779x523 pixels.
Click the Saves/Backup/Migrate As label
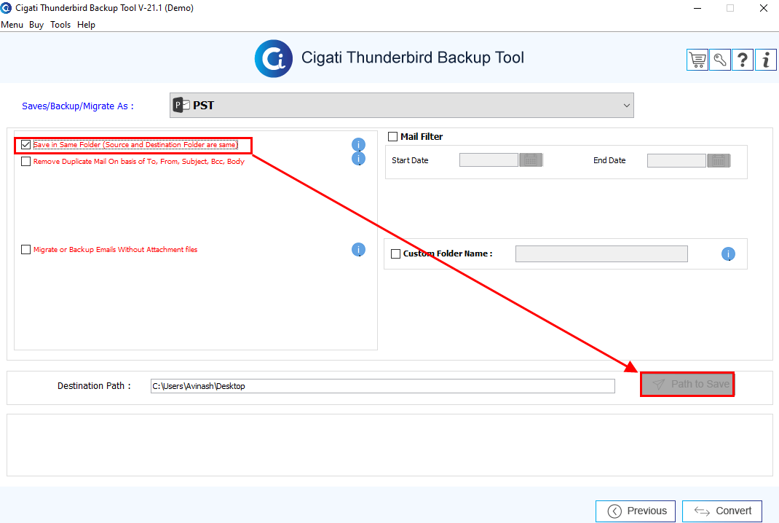77,106
